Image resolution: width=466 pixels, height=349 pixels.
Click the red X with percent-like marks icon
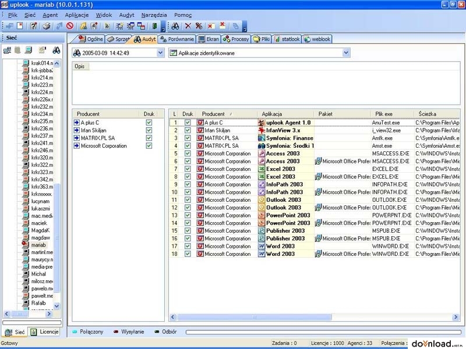point(199,26)
